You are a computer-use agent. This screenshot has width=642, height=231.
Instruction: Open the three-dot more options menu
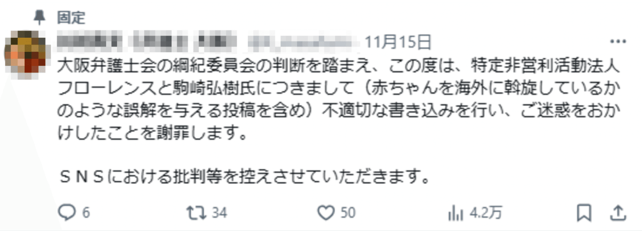tap(618, 41)
